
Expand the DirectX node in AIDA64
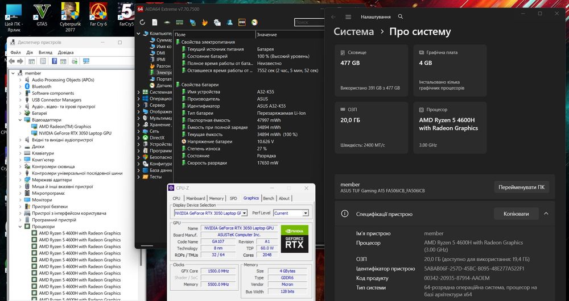click(x=138, y=137)
